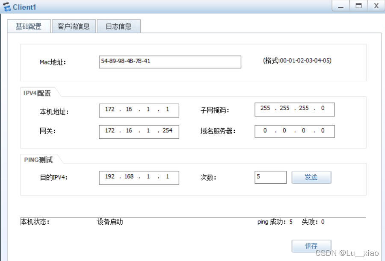Click the 域名服务器 field
Screen dimensions: 385x261
(x=295, y=131)
